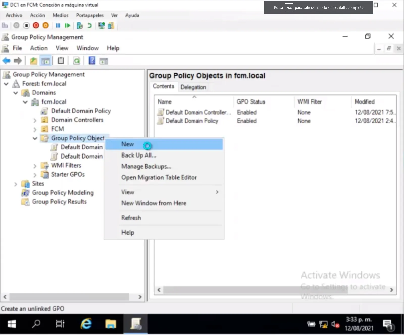Expand the Domain Controllers node
Image resolution: width=404 pixels, height=335 pixels.
point(35,120)
